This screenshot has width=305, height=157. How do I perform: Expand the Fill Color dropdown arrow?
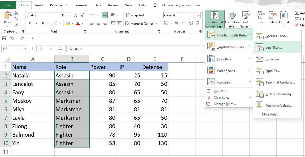pyautogui.click(x=72, y=23)
